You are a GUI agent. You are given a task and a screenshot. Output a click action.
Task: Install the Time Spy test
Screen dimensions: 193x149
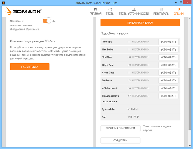tap(168, 42)
